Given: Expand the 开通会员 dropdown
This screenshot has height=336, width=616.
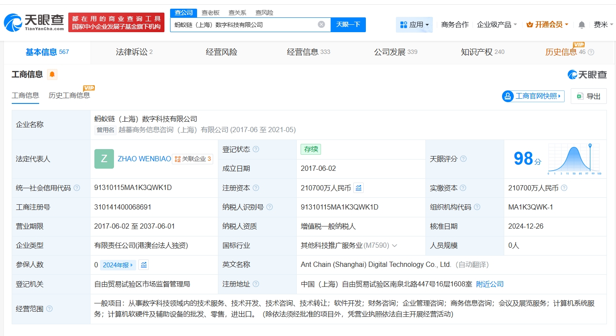Looking at the screenshot, I should (547, 25).
